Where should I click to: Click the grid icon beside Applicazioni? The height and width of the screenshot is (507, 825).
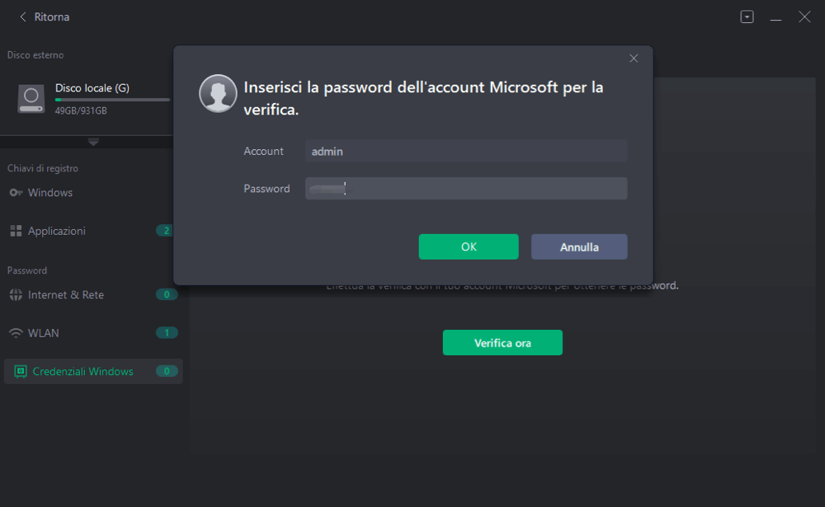click(x=16, y=231)
